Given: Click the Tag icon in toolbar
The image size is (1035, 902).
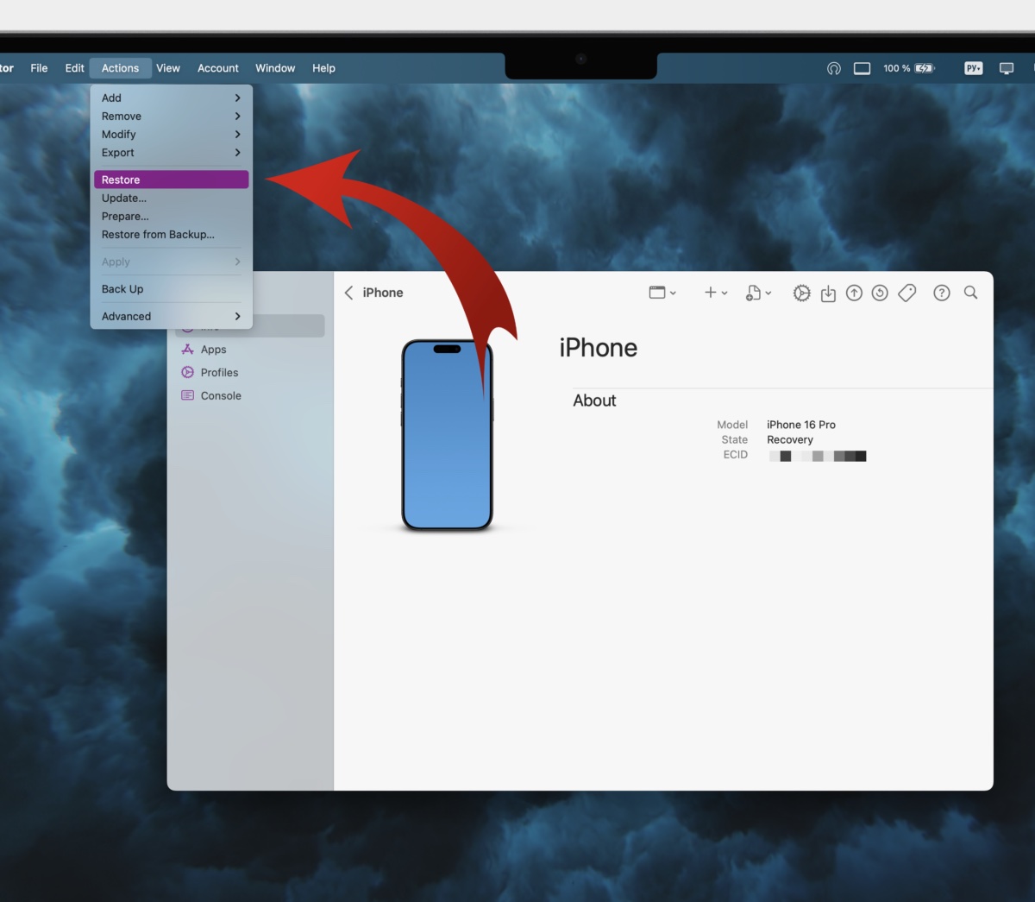Looking at the screenshot, I should [x=906, y=293].
